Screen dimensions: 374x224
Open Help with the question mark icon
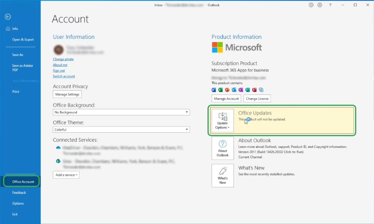tap(330, 5)
